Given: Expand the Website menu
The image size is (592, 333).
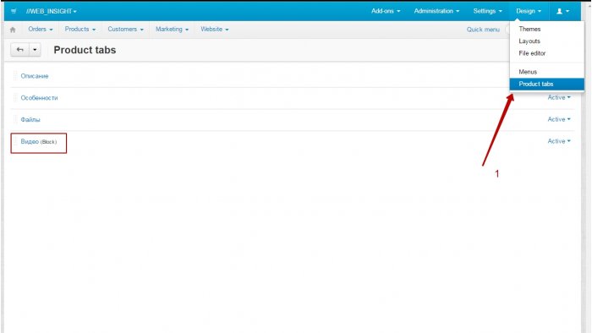Looking at the screenshot, I should coord(215,29).
